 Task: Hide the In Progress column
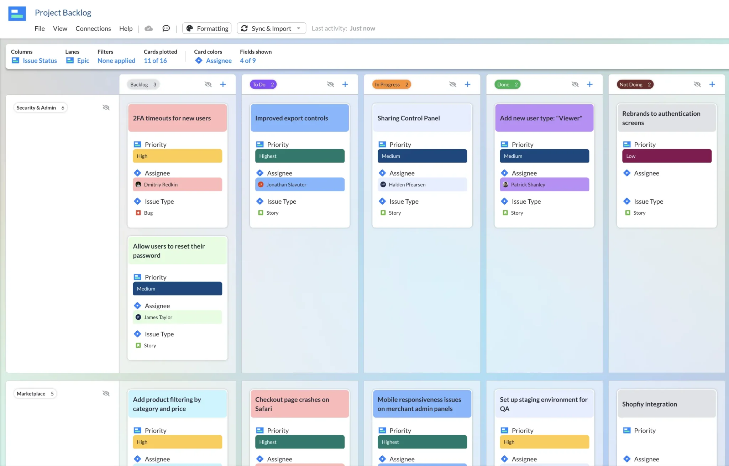point(453,84)
